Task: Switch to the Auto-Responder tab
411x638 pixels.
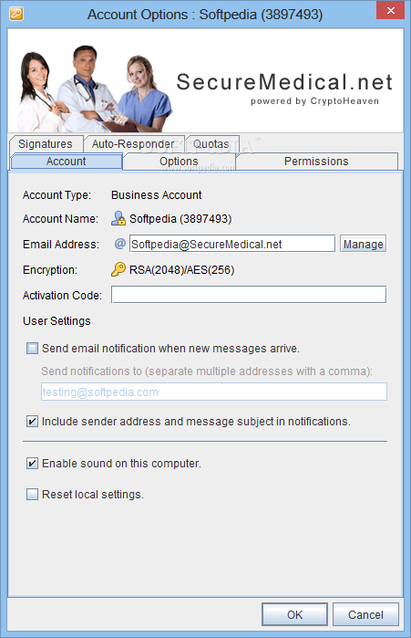Action: coord(133,143)
